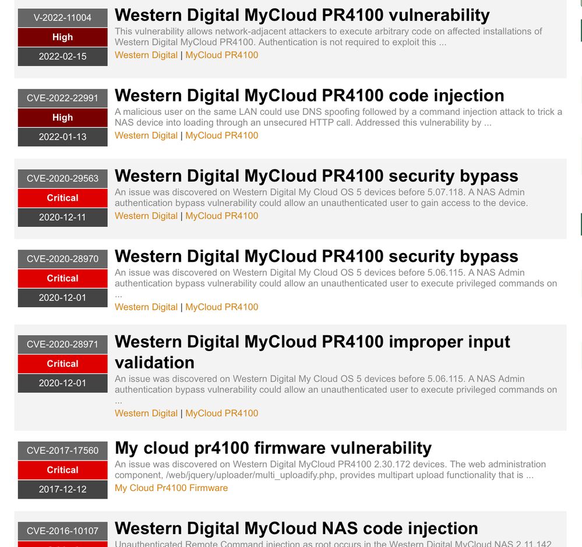Follow the "My Cloud Pr4100 Firmware" product link
582x547 pixels.
tap(171, 488)
